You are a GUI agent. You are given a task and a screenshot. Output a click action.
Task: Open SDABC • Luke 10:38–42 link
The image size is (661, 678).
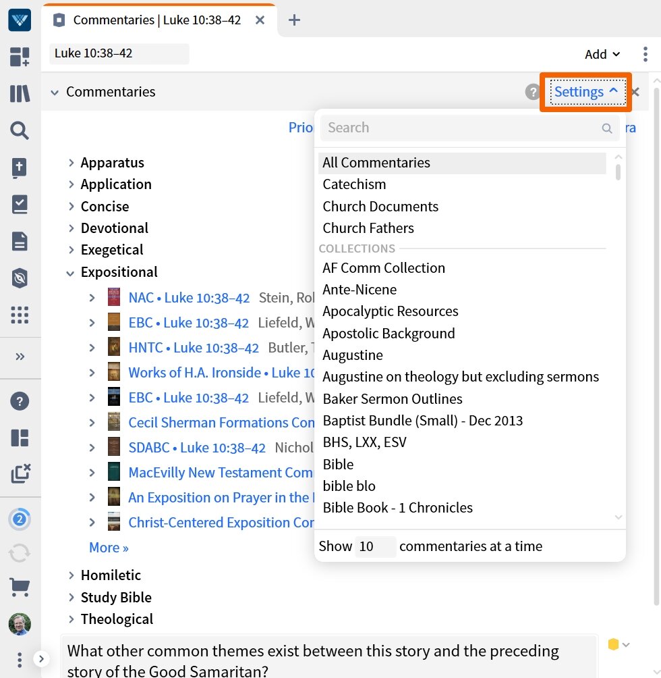pyautogui.click(x=197, y=448)
